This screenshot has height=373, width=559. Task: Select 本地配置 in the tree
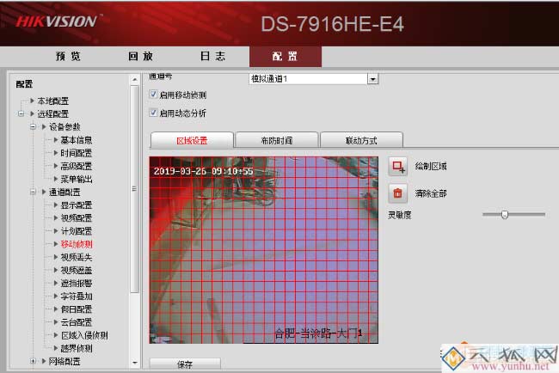point(53,101)
